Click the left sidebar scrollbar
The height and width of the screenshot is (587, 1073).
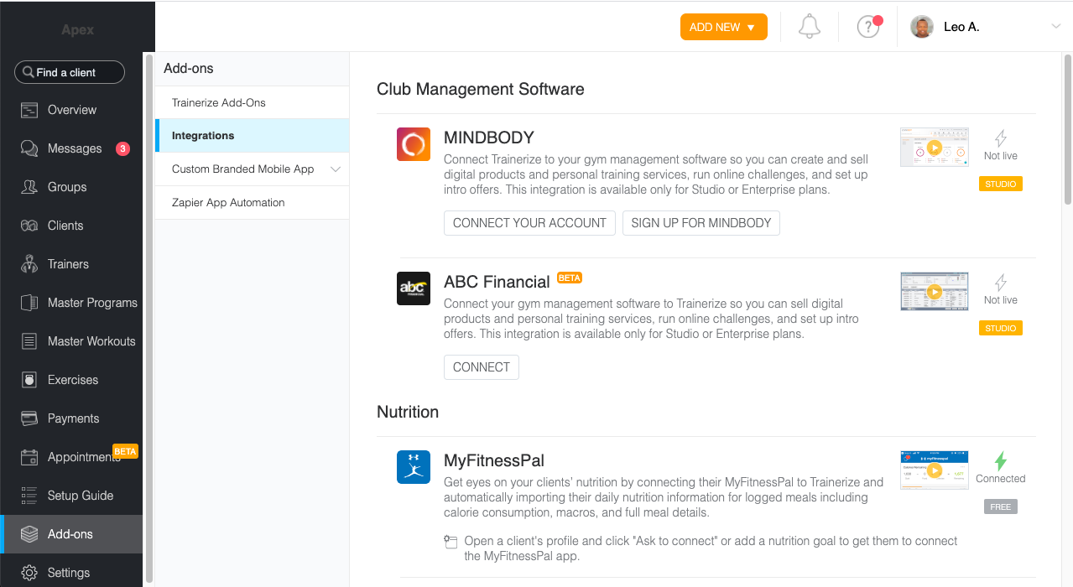pos(148,319)
